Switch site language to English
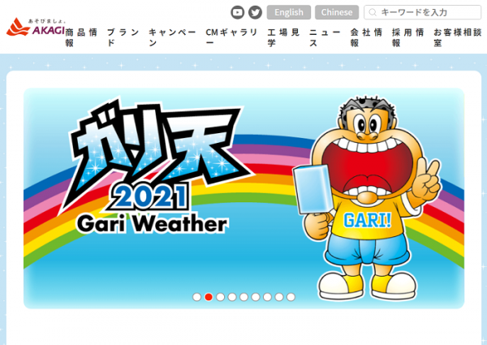The width and height of the screenshot is (487, 345). 289,12
